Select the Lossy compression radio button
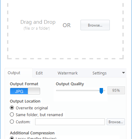The width and height of the screenshot is (132, 139). 12,138
